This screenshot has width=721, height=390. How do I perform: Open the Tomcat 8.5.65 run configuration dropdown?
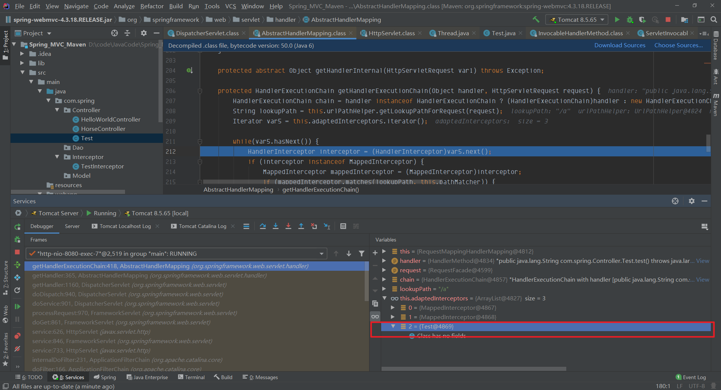(577, 19)
